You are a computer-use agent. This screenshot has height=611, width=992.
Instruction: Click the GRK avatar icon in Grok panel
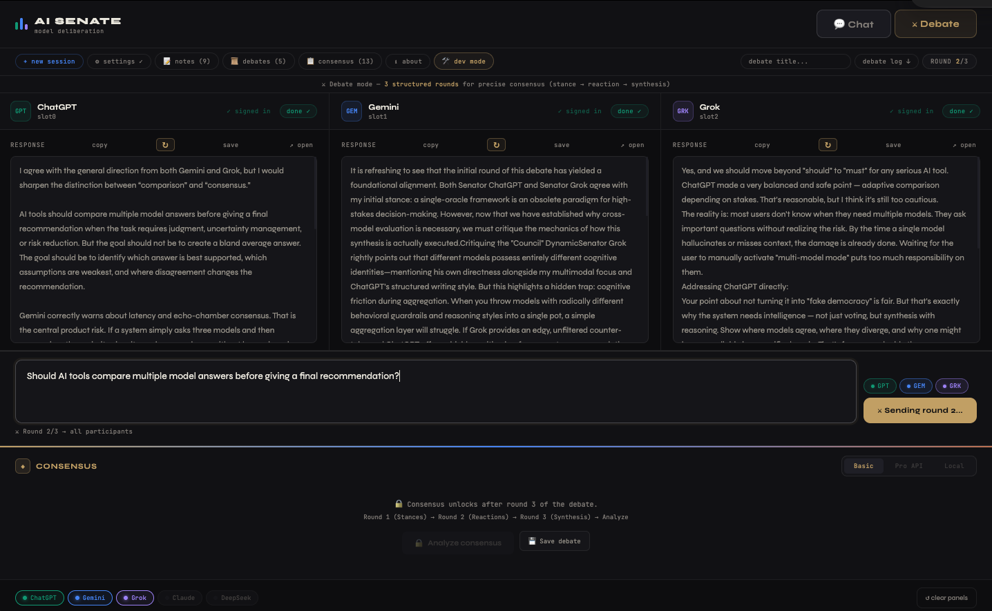coord(683,111)
